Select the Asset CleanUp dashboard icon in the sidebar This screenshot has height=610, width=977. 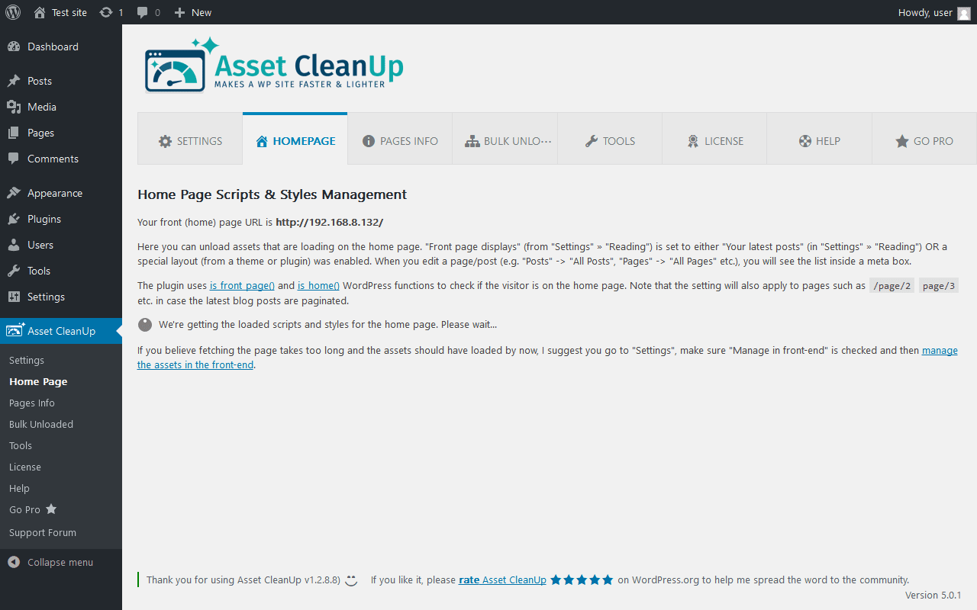coord(13,330)
